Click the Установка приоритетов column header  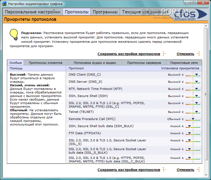click(180, 68)
